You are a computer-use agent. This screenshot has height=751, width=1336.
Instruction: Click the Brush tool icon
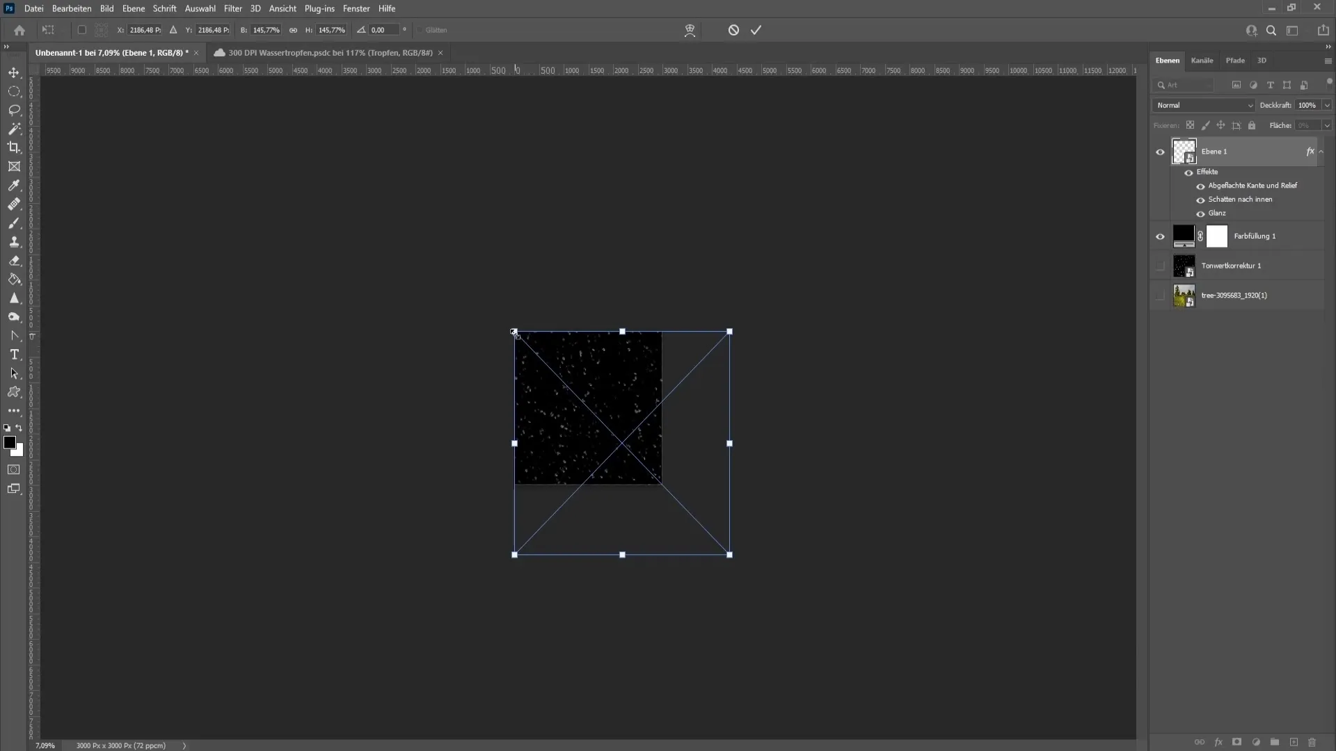tap(15, 223)
